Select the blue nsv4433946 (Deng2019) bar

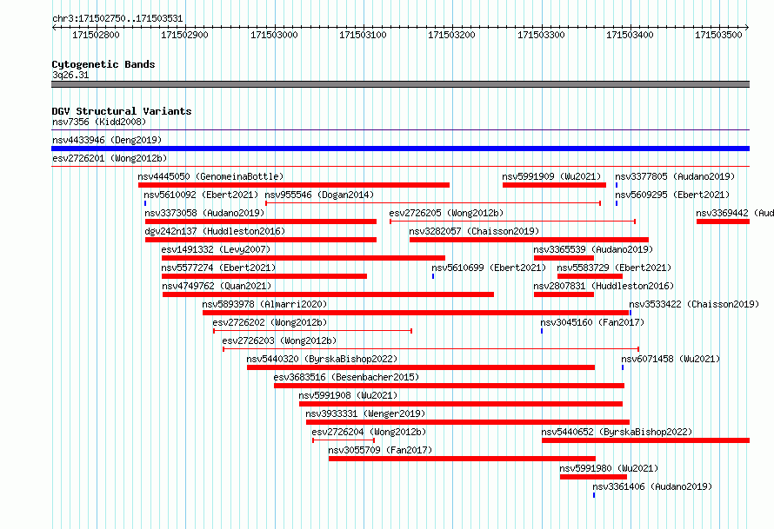tap(400, 149)
